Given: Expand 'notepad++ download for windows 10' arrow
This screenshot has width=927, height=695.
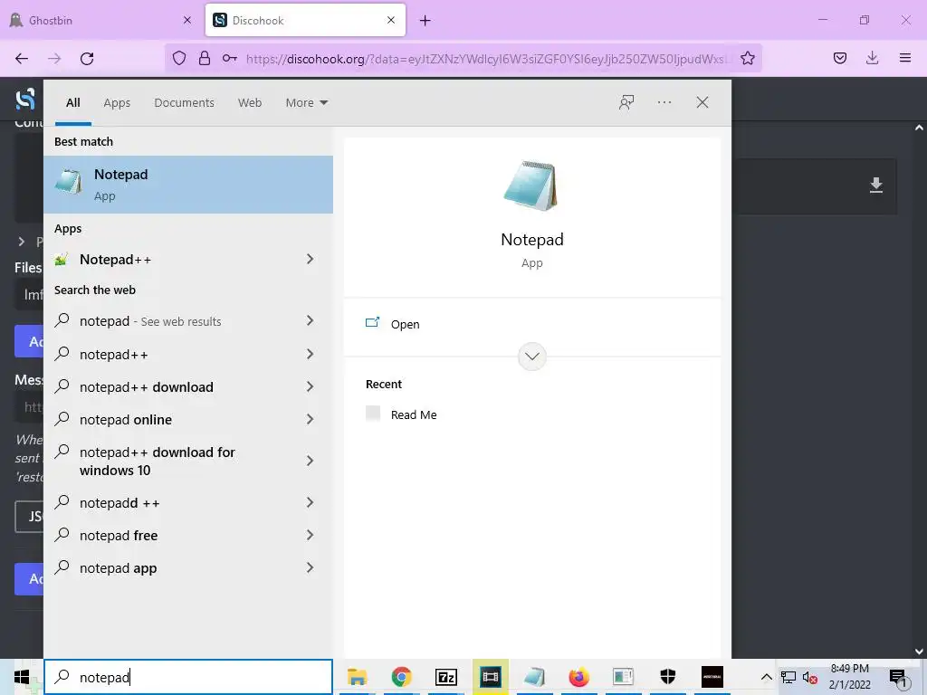Looking at the screenshot, I should [310, 461].
